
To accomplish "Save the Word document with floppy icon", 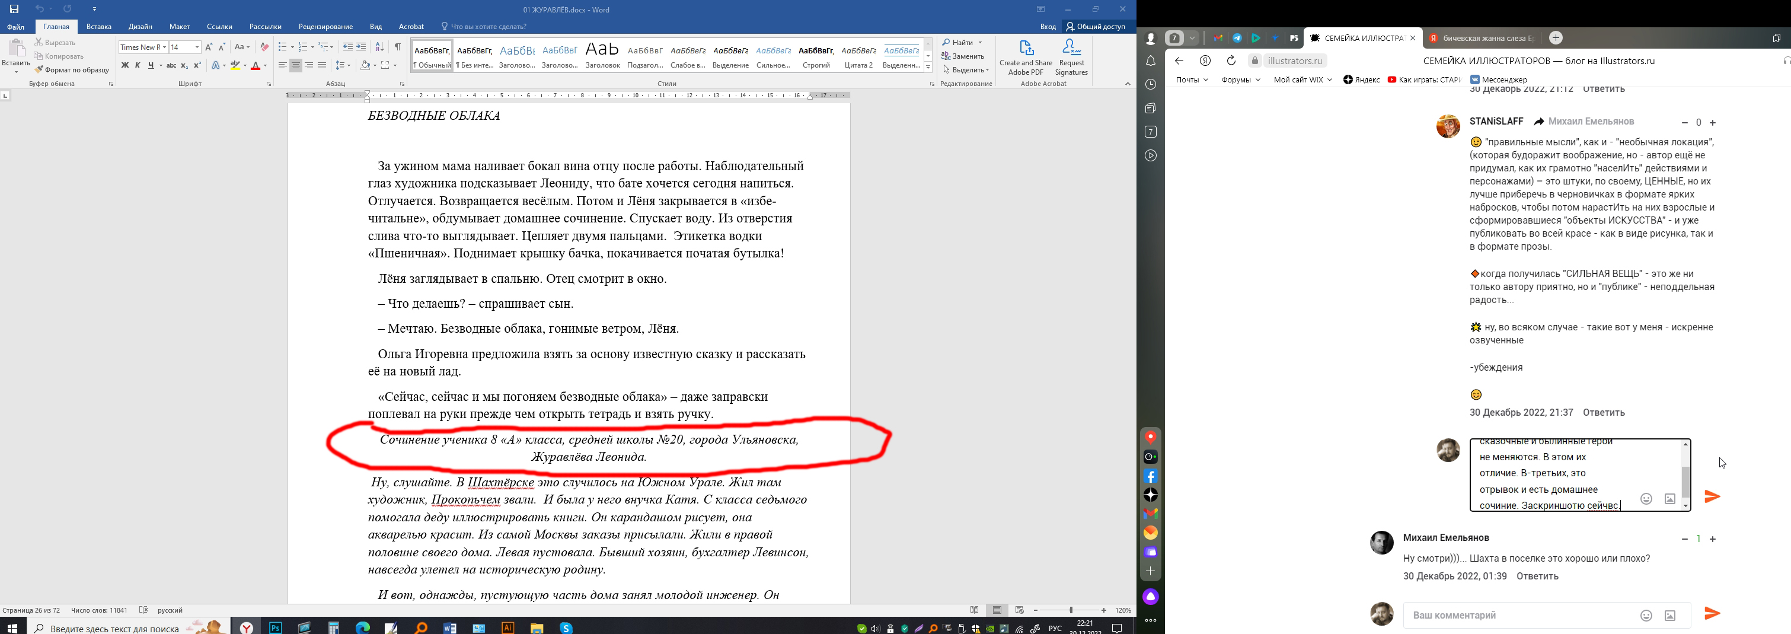I will click(x=14, y=9).
